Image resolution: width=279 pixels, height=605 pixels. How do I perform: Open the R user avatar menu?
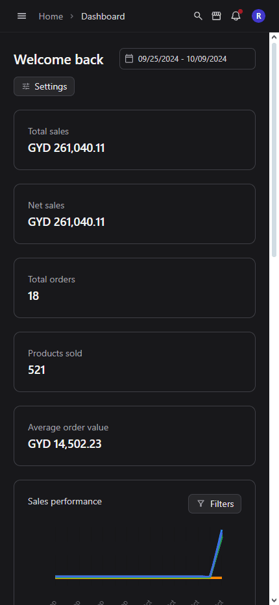[258, 16]
